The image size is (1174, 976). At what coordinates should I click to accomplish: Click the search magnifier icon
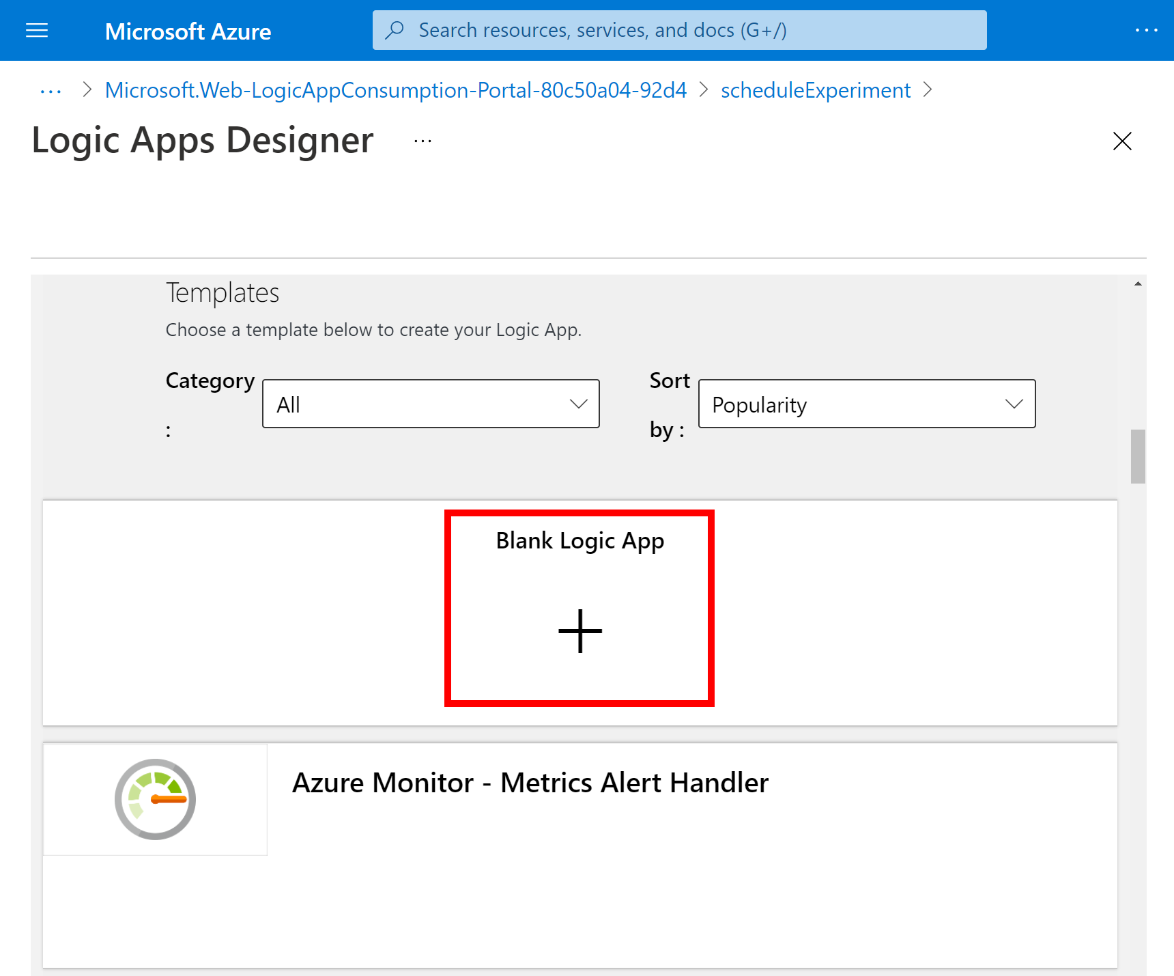[396, 29]
